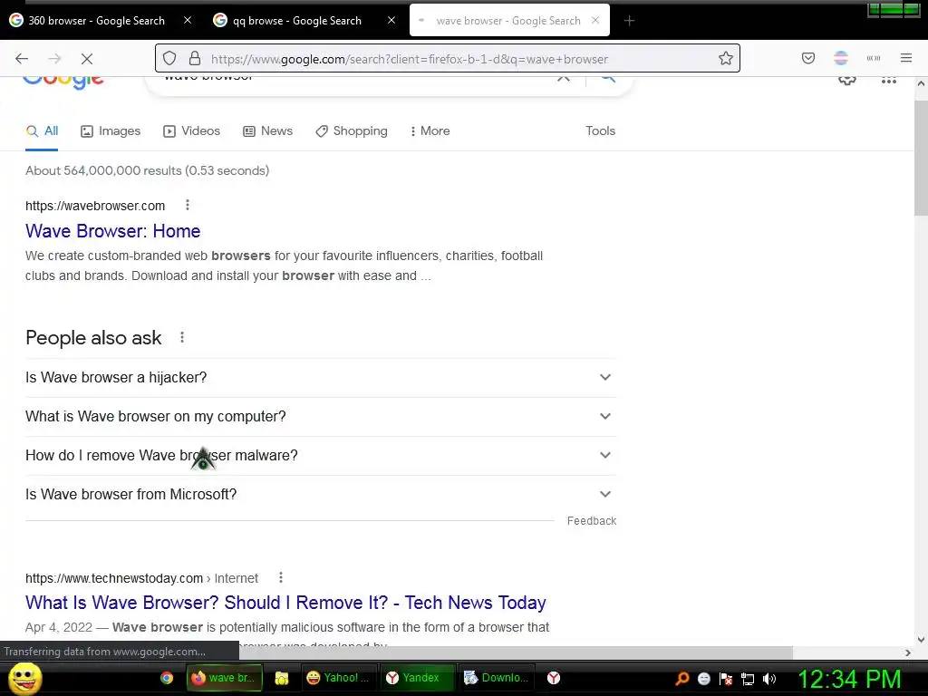Image resolution: width=928 pixels, height=696 pixels.
Task: Select the Videos search tab
Action: point(191,130)
